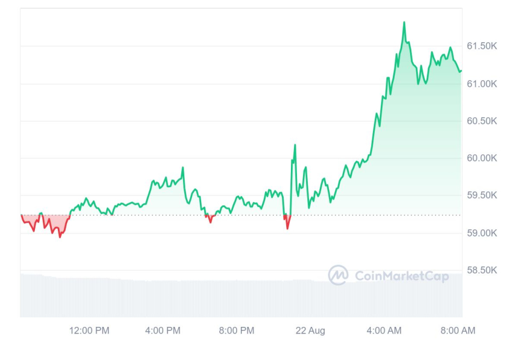Select the 4:00 AM time label
Viewport: 518px width, 345px height.
click(384, 330)
